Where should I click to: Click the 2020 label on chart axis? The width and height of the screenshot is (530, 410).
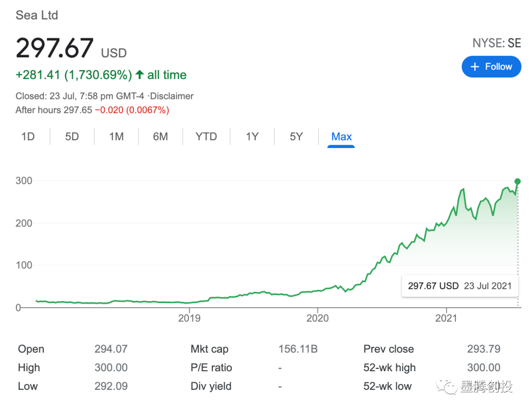tap(318, 319)
